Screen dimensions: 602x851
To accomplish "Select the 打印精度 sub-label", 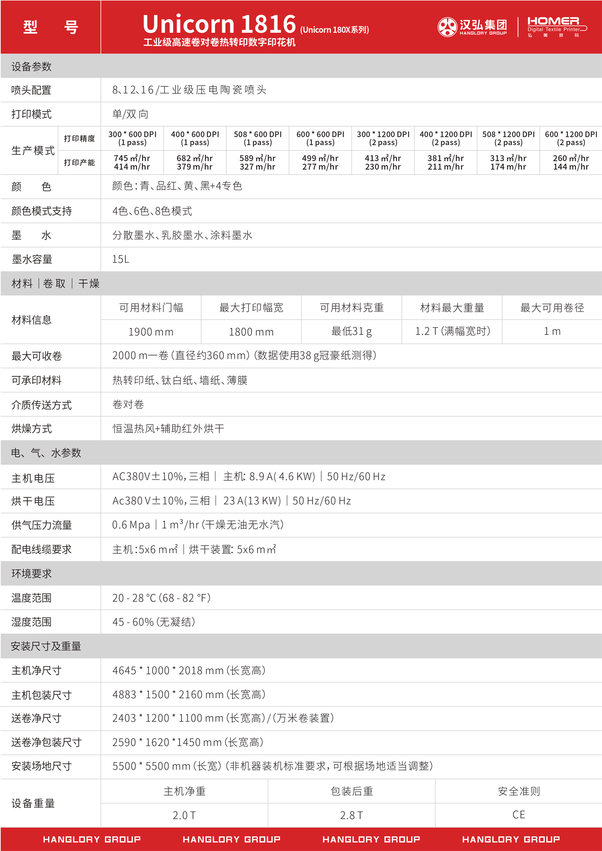I will (80, 138).
